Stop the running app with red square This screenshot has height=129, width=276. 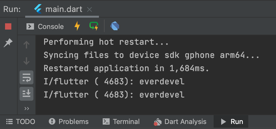tap(8, 26)
